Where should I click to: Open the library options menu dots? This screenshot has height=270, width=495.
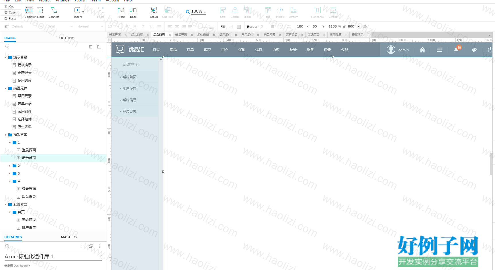99,246
